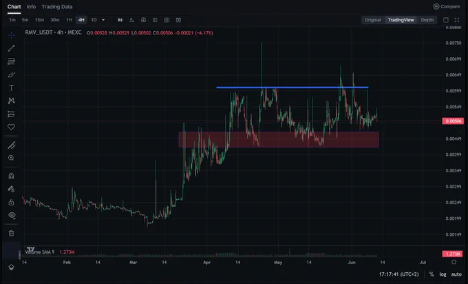Image resolution: width=468 pixels, height=284 pixels.
Task: Open chart settings gear near time axis
Action: pos(454,262)
